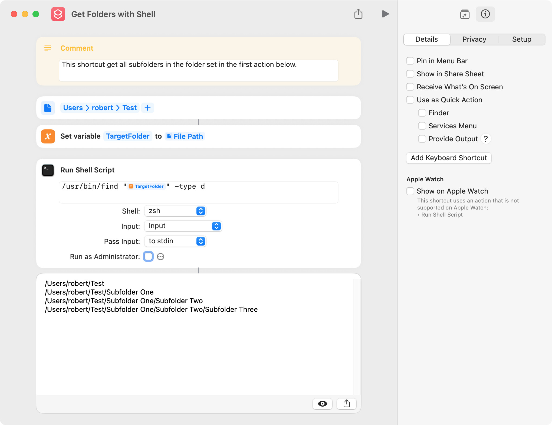Toggle Receive What's On Screen checkbox
Image resolution: width=552 pixels, height=425 pixels.
(x=410, y=87)
